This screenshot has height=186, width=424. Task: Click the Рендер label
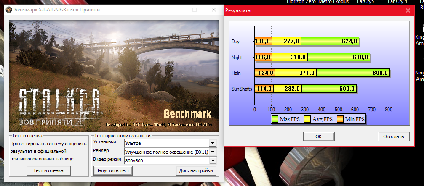point(101,150)
